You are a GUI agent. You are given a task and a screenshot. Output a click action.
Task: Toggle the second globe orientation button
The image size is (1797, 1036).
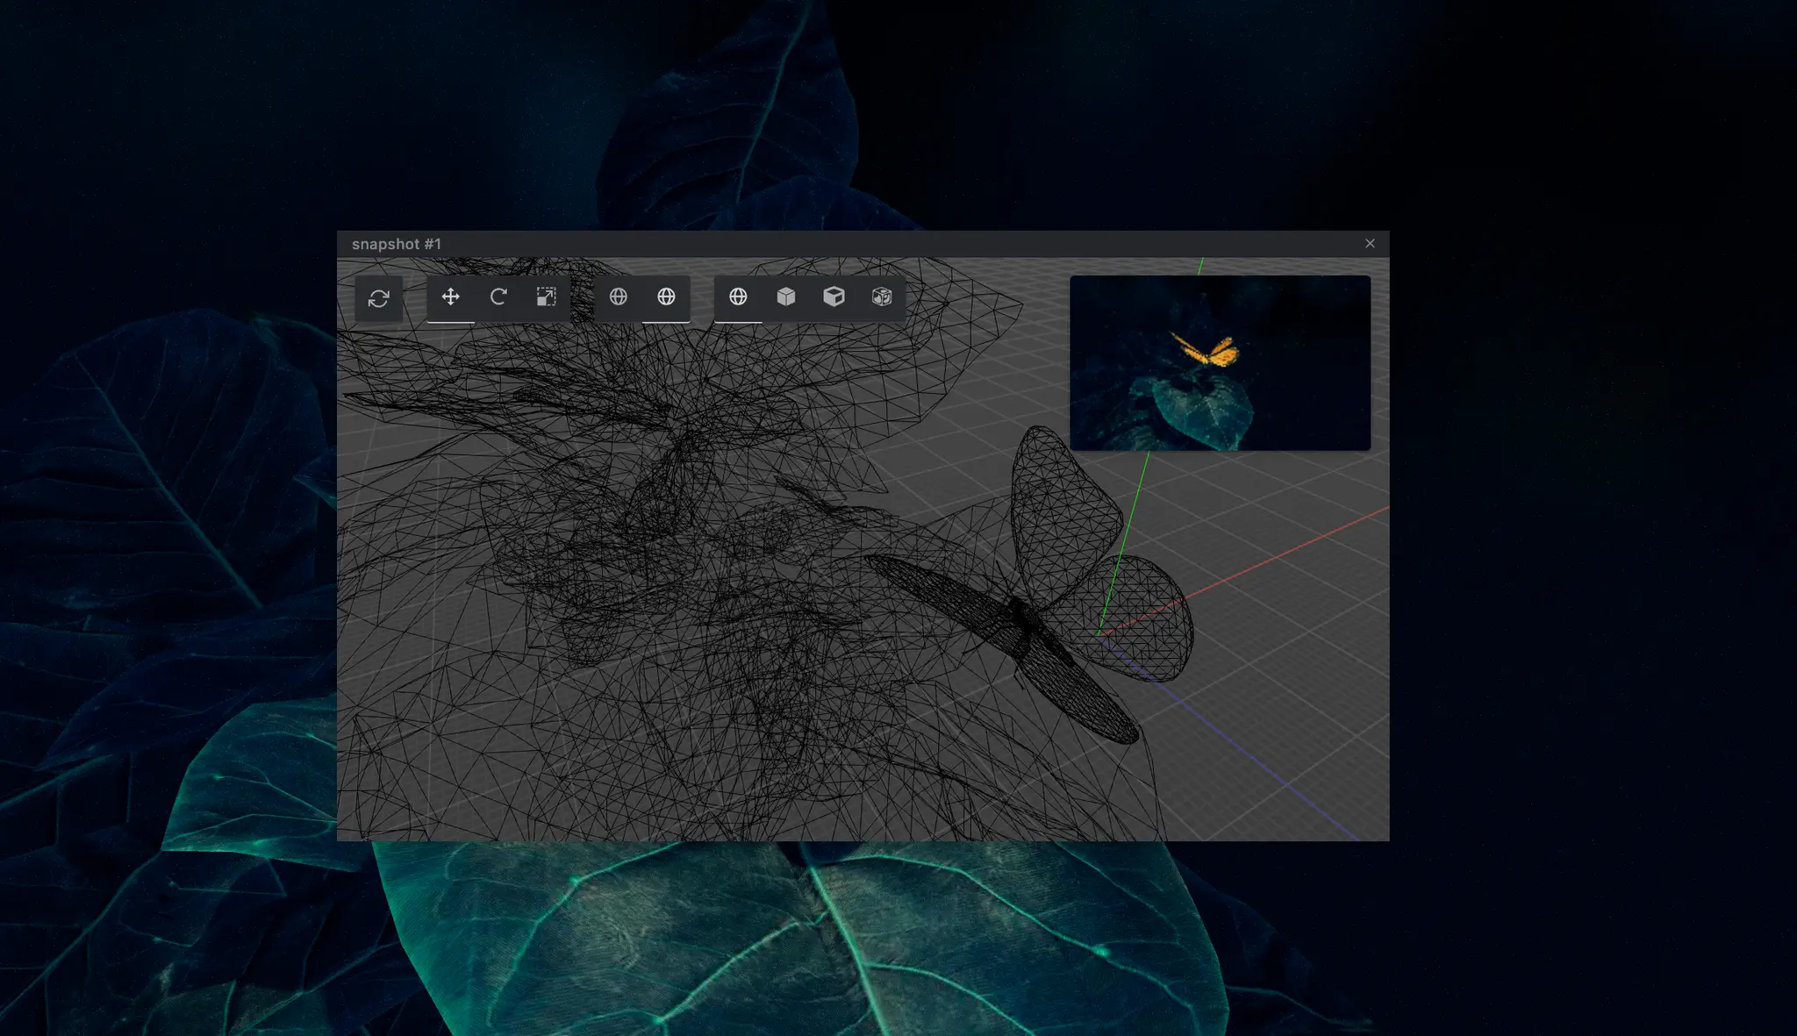coord(666,298)
